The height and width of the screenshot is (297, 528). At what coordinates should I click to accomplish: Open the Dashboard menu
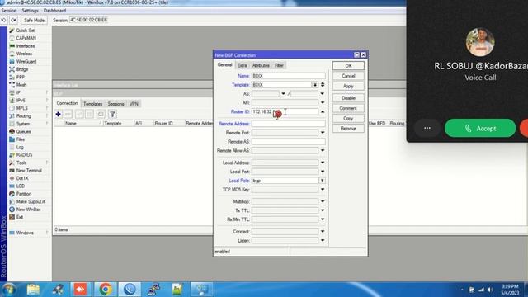[x=54, y=11]
